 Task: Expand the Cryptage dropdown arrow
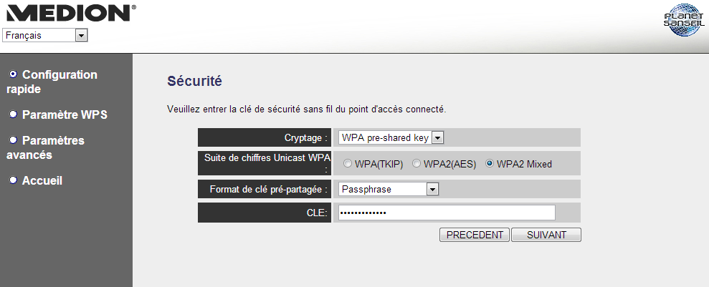(437, 137)
